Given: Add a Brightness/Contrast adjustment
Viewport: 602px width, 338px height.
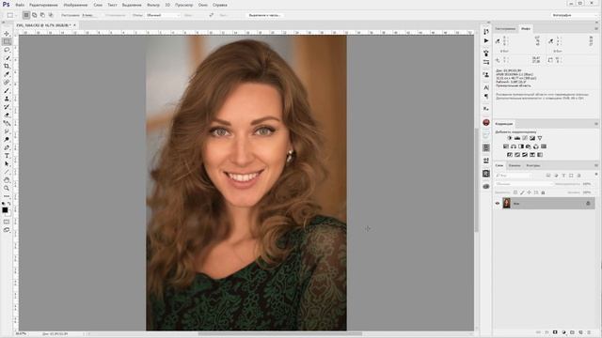Looking at the screenshot, I should 510,138.
